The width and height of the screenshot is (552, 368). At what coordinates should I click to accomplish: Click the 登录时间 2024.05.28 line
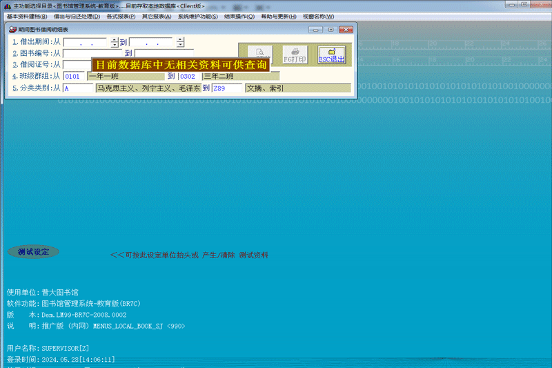click(61, 360)
